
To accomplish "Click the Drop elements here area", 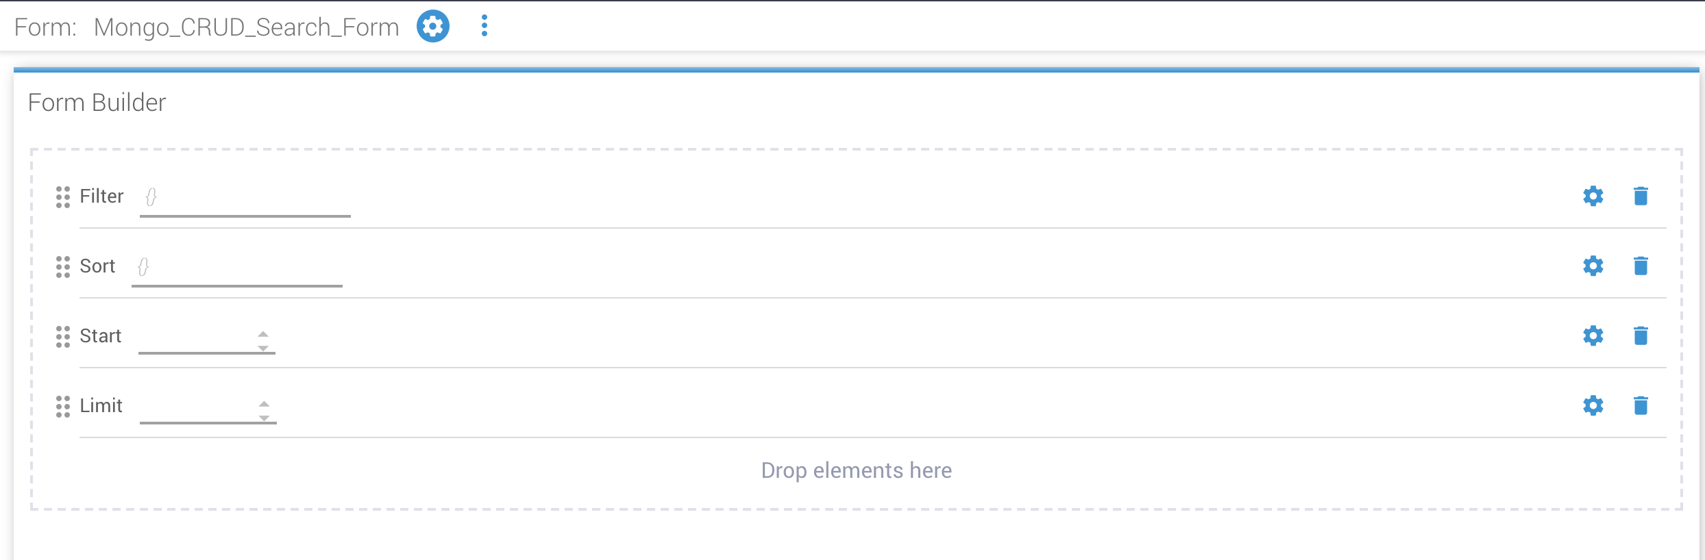I will 855,470.
